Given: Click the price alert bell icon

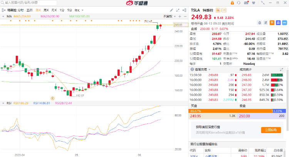Looking at the screenshot, I should click(259, 23).
